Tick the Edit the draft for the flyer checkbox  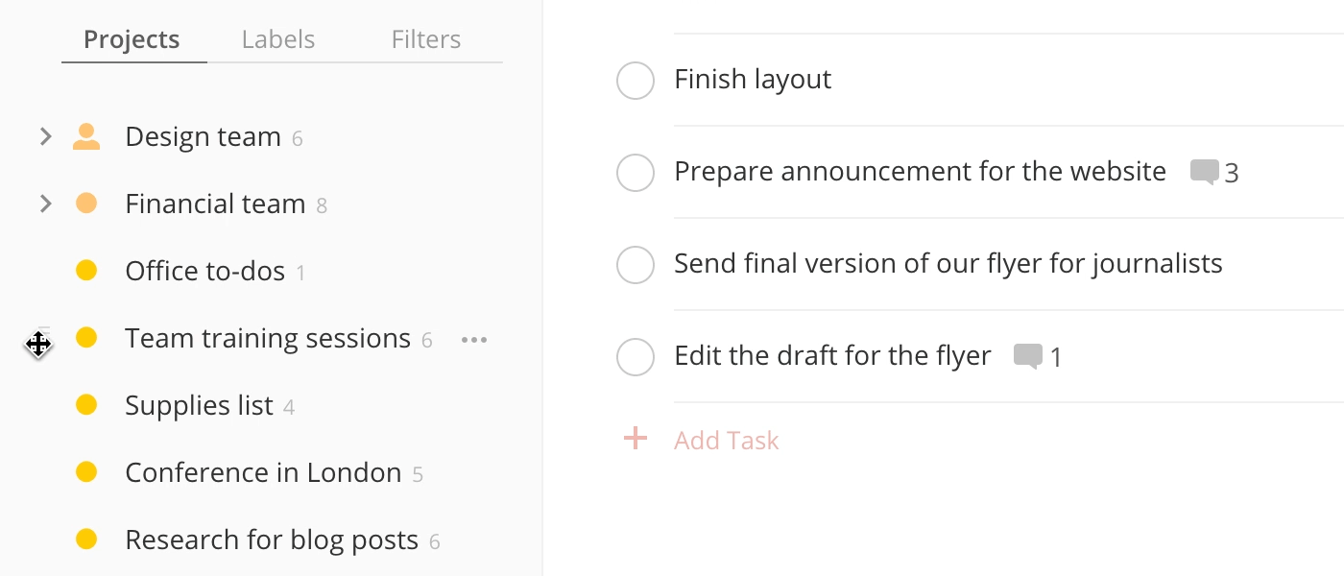tap(636, 357)
